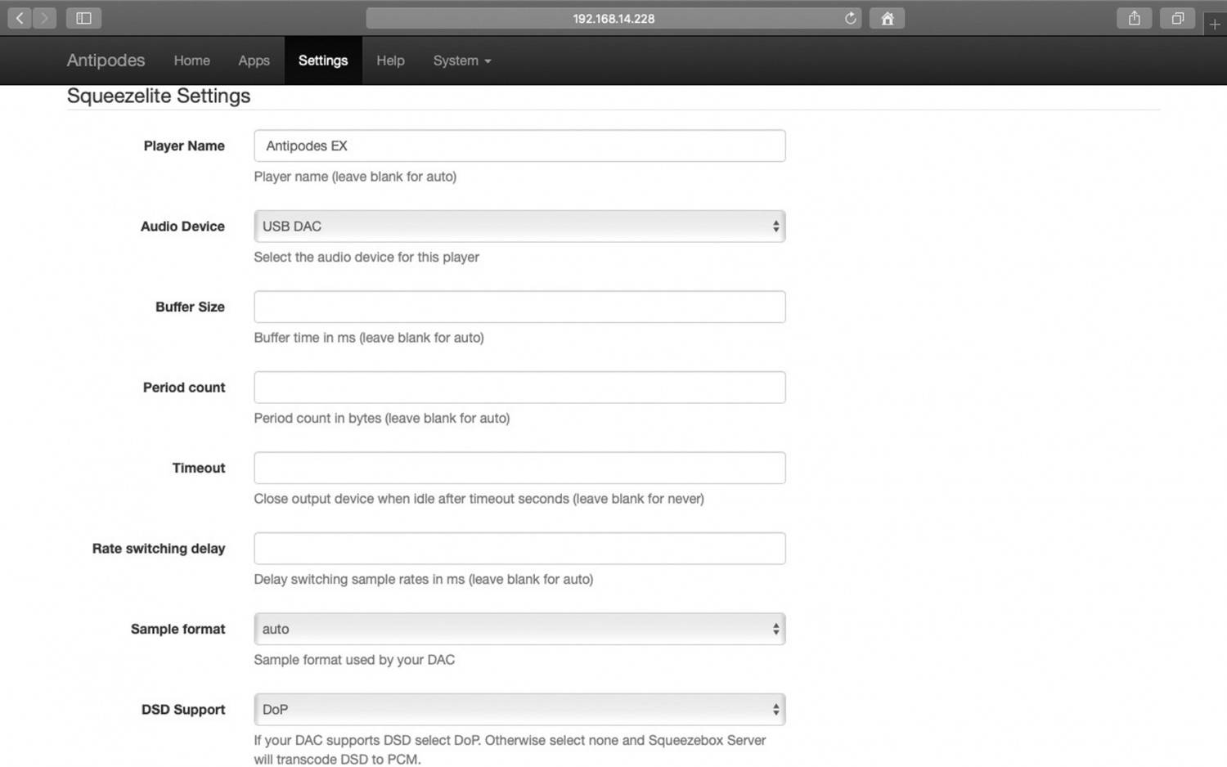Image resolution: width=1227 pixels, height=767 pixels.
Task: Go forward with the browser forward arrow
Action: [44, 18]
